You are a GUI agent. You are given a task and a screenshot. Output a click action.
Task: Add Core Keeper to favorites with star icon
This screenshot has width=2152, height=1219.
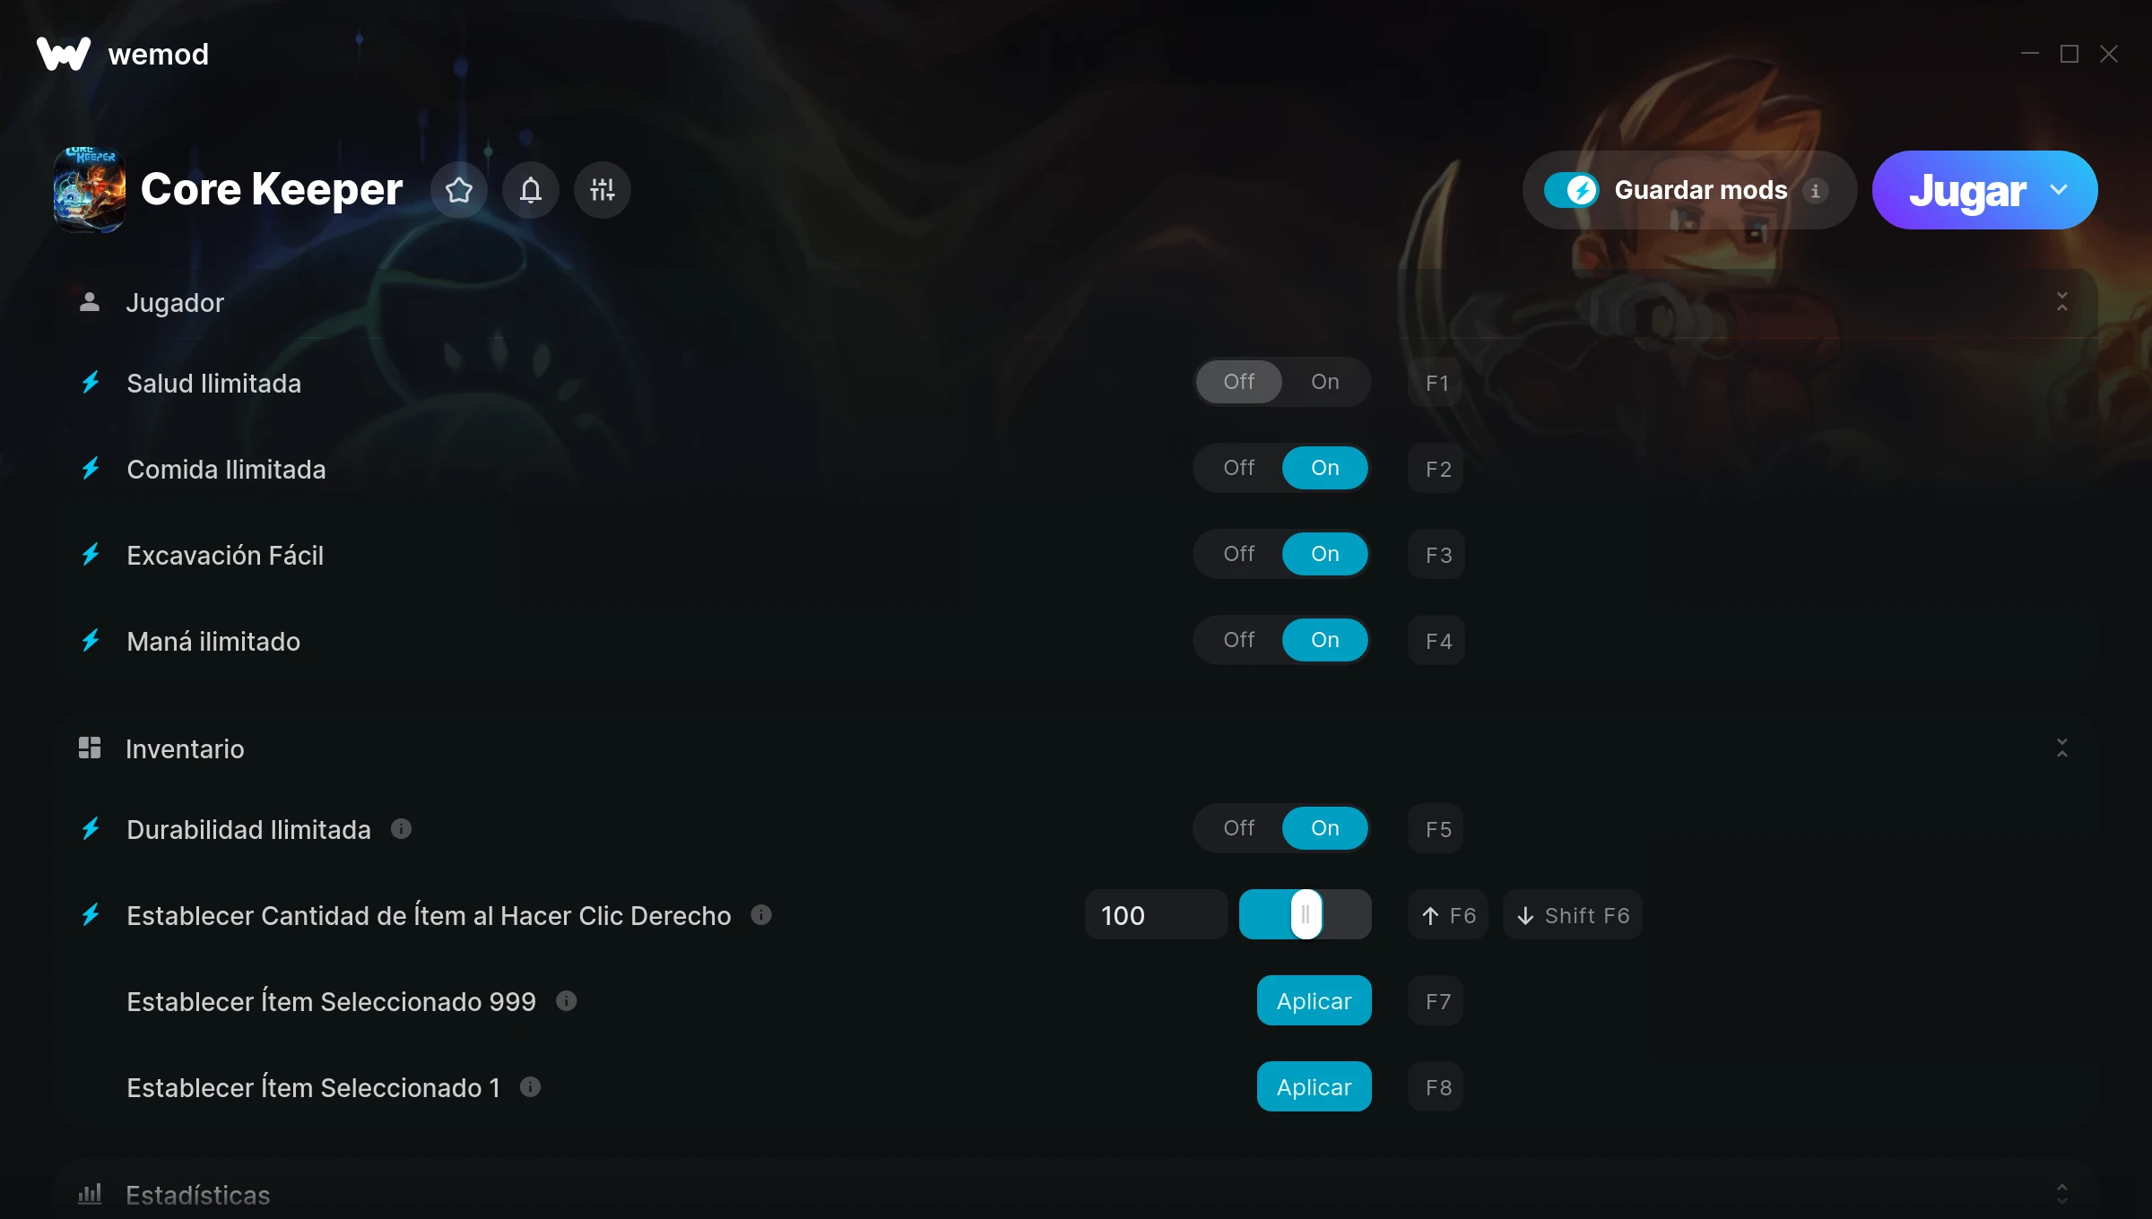click(459, 190)
